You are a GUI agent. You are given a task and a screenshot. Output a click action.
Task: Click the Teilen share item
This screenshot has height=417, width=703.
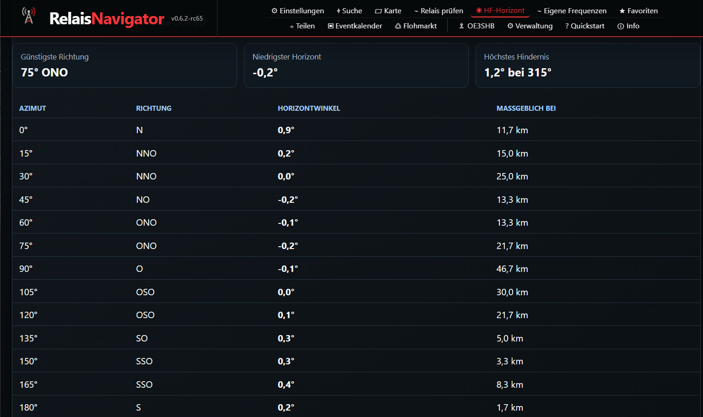[x=302, y=26]
